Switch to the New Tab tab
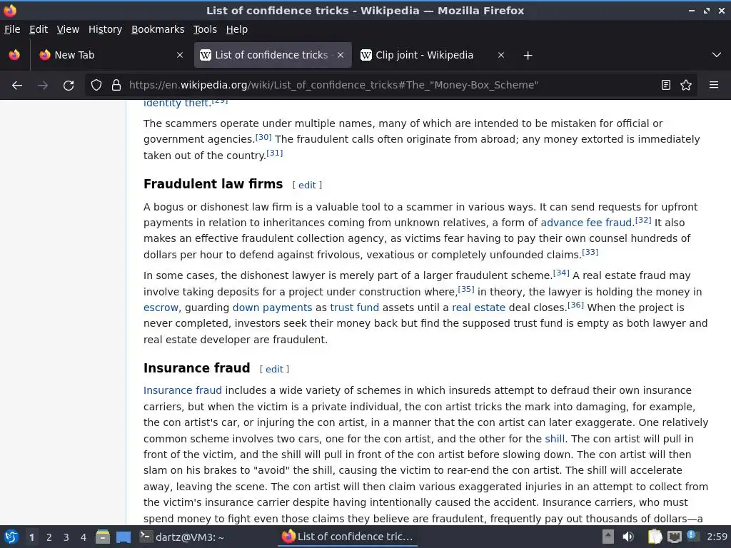The width and height of the screenshot is (731, 548). [111, 55]
